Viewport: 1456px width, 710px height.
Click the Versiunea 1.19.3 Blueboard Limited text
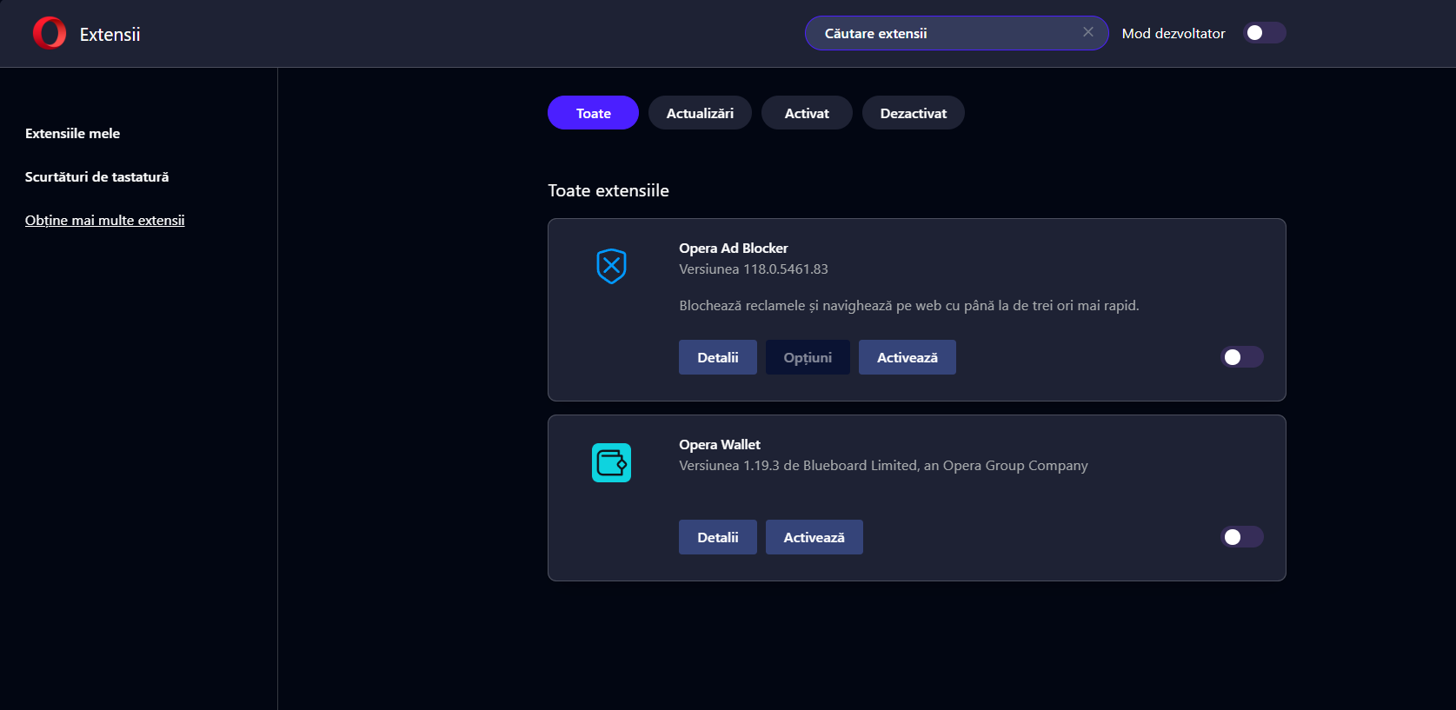[x=883, y=466]
